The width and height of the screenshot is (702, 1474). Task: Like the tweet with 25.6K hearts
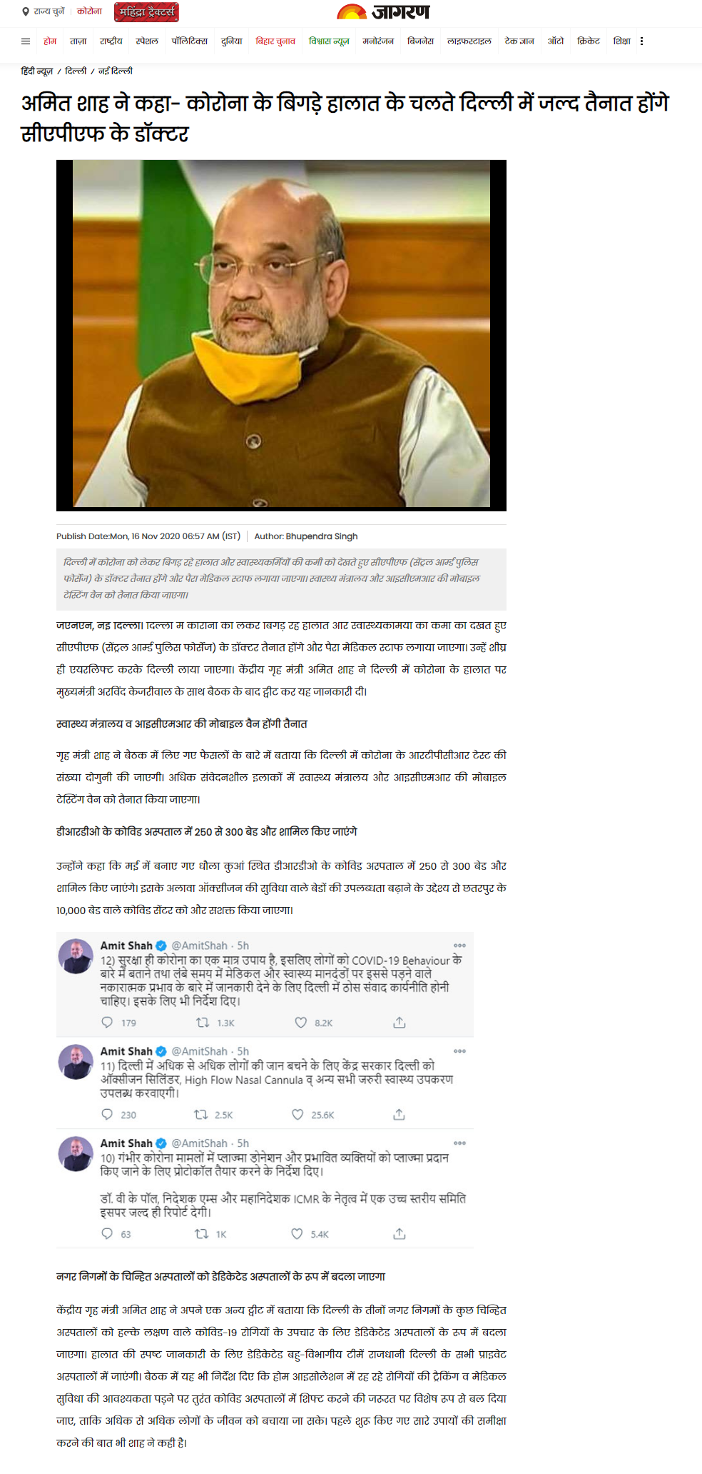(x=297, y=1114)
